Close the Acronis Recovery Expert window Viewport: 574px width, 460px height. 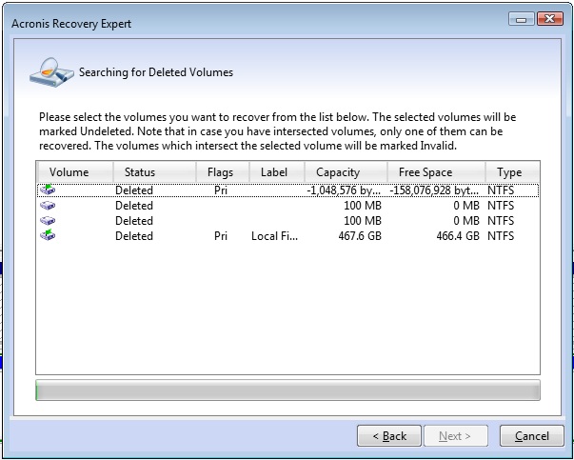point(550,18)
